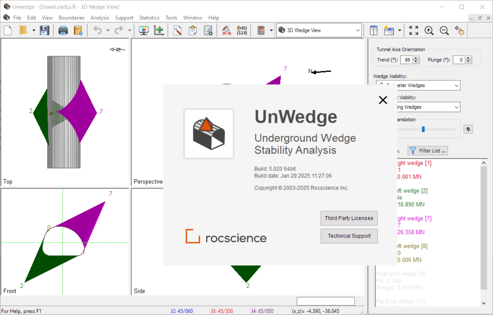Open the Tools menu
The width and height of the screenshot is (493, 315).
(x=171, y=18)
